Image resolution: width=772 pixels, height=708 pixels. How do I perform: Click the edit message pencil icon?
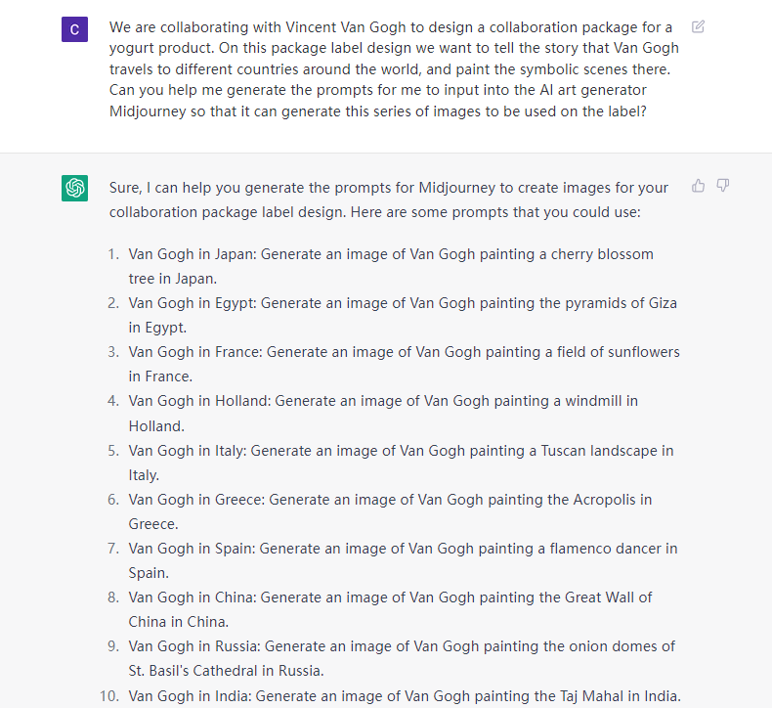tap(698, 26)
